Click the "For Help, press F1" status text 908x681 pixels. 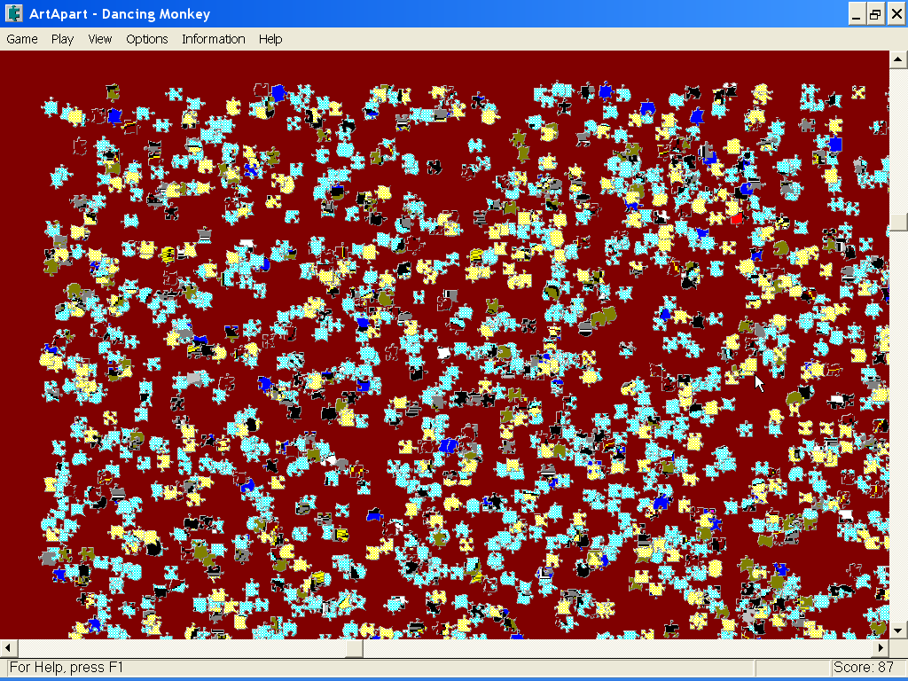(67, 668)
